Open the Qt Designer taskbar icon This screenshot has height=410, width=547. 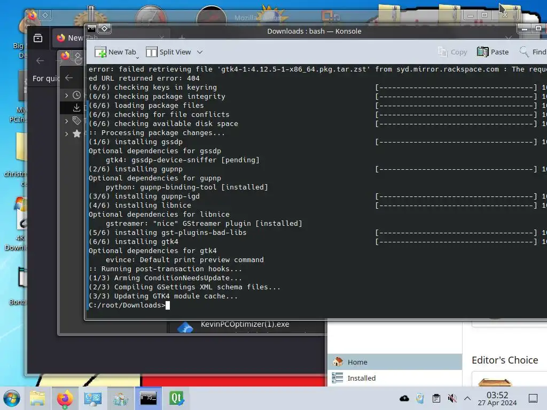[176, 398]
